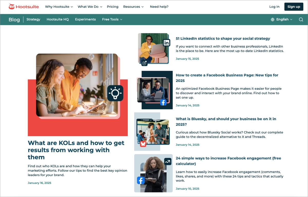Click the LinkedIn icon on article thumbnail
This screenshot has height=197, width=308.
[x=166, y=43]
